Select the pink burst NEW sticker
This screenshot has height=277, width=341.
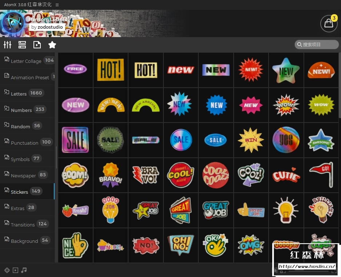251,105
